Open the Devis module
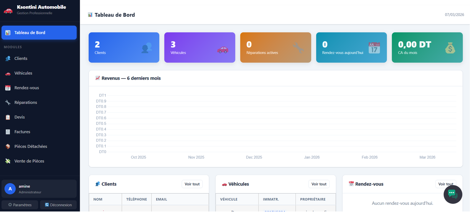This screenshot has height=213, width=471. (19, 117)
